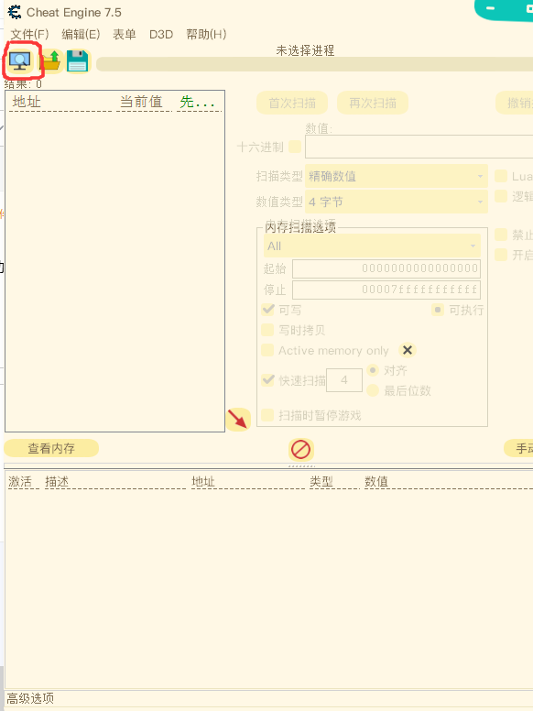533x711 pixels.
Task: Open the 扫描类型 精确数值 dropdown
Action: 397,176
